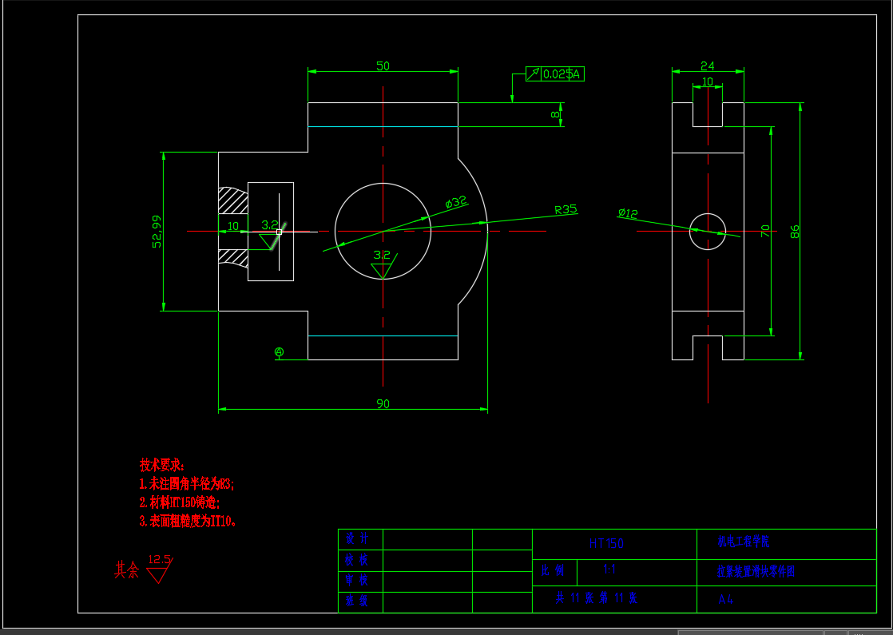Click the white grip square on centerline

279,232
